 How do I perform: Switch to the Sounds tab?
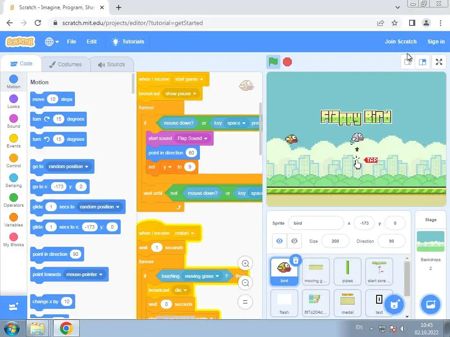112,64
